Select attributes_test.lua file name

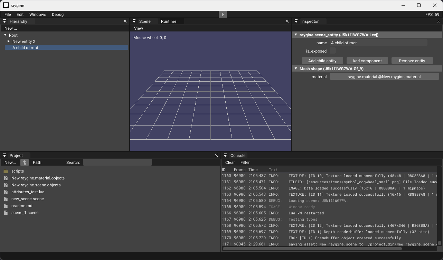click(x=28, y=192)
